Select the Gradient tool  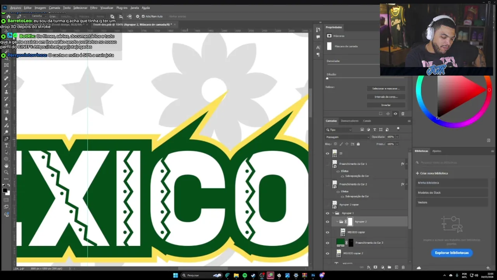[6, 112]
